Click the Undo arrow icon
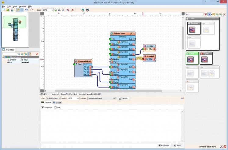The image size is (228, 150). click(x=27, y=10)
